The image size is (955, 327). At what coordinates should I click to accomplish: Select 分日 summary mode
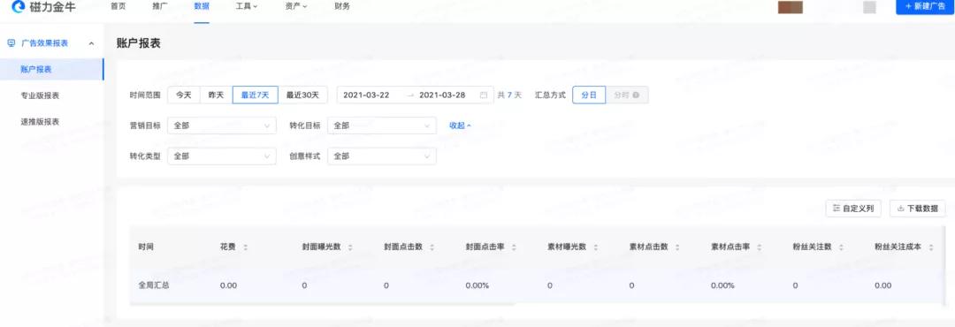point(589,95)
